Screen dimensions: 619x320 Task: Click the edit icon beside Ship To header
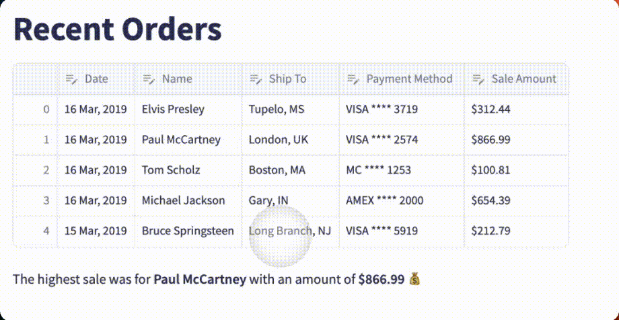click(256, 79)
